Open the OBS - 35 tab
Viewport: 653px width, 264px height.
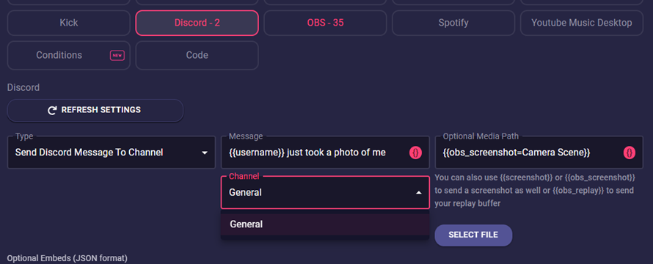(x=325, y=23)
